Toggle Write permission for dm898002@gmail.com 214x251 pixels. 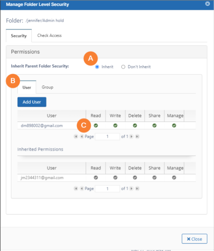click(115, 125)
